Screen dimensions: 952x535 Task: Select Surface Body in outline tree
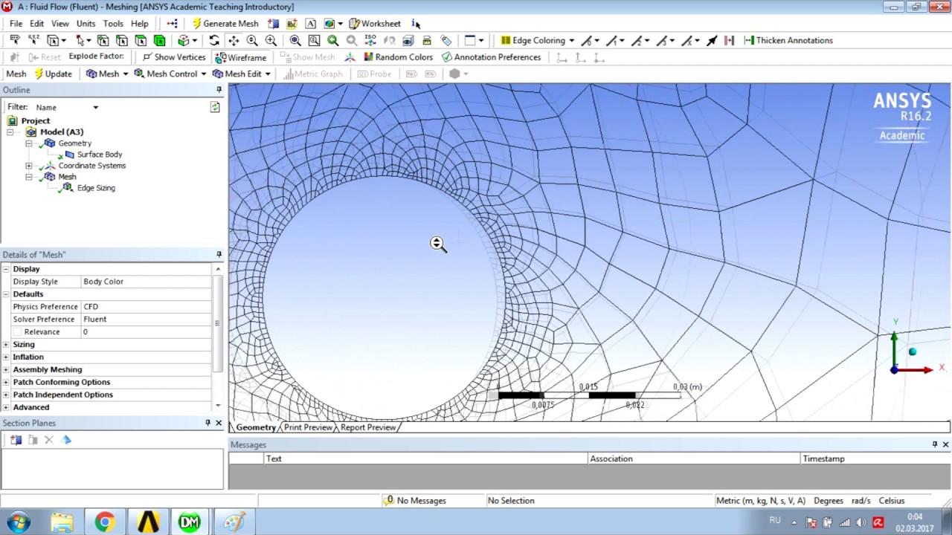tap(100, 155)
